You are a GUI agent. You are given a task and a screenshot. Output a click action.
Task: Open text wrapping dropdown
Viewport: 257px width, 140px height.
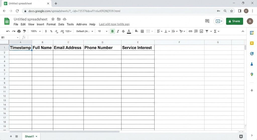click(175, 31)
